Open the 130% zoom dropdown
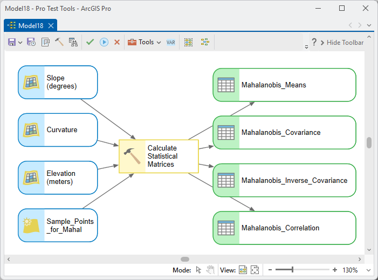Viewport: 378px width, 280px height. [369, 270]
